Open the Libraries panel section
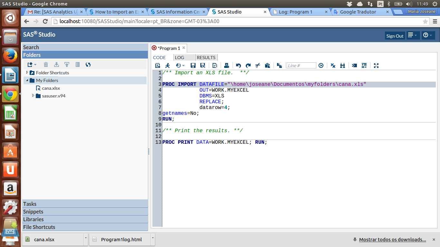Viewport: 440px width, 247px height. (x=33, y=219)
